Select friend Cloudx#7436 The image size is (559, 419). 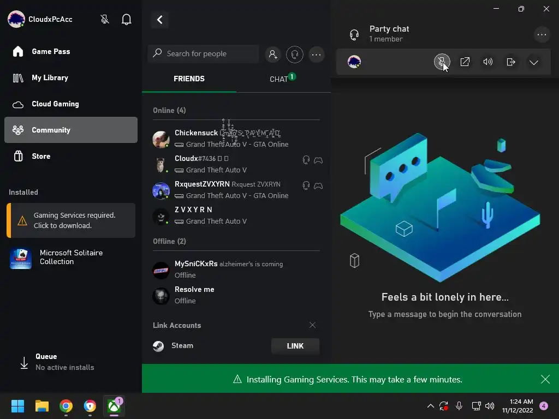click(236, 164)
